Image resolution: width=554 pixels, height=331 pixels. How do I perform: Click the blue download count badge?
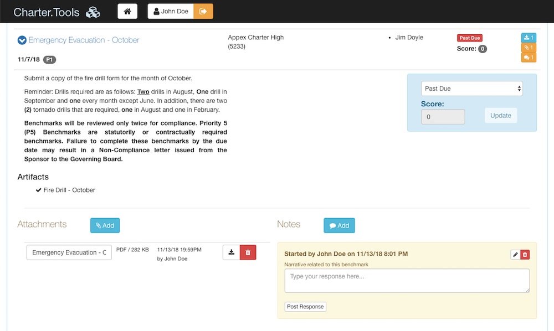tap(529, 38)
